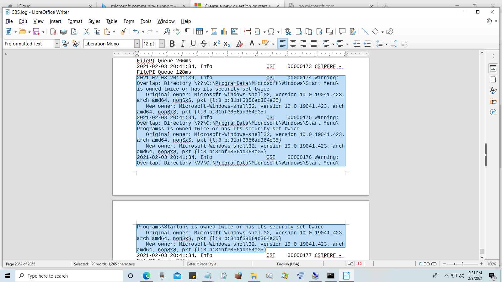The width and height of the screenshot is (502, 282).
Task: Set Align Left paragraph alignment
Action: 282,44
